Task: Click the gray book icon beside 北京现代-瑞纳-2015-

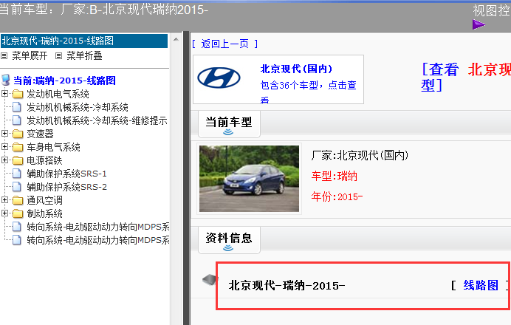Action: point(209,280)
